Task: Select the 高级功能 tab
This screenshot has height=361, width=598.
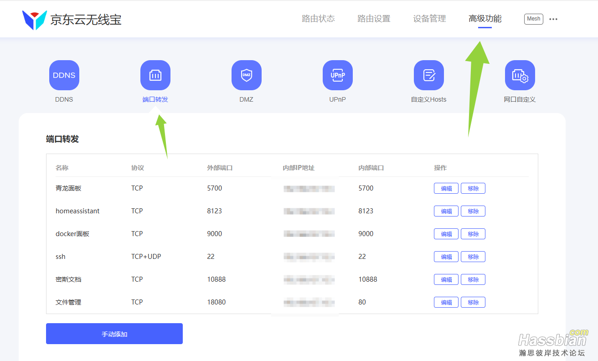Action: coord(485,19)
